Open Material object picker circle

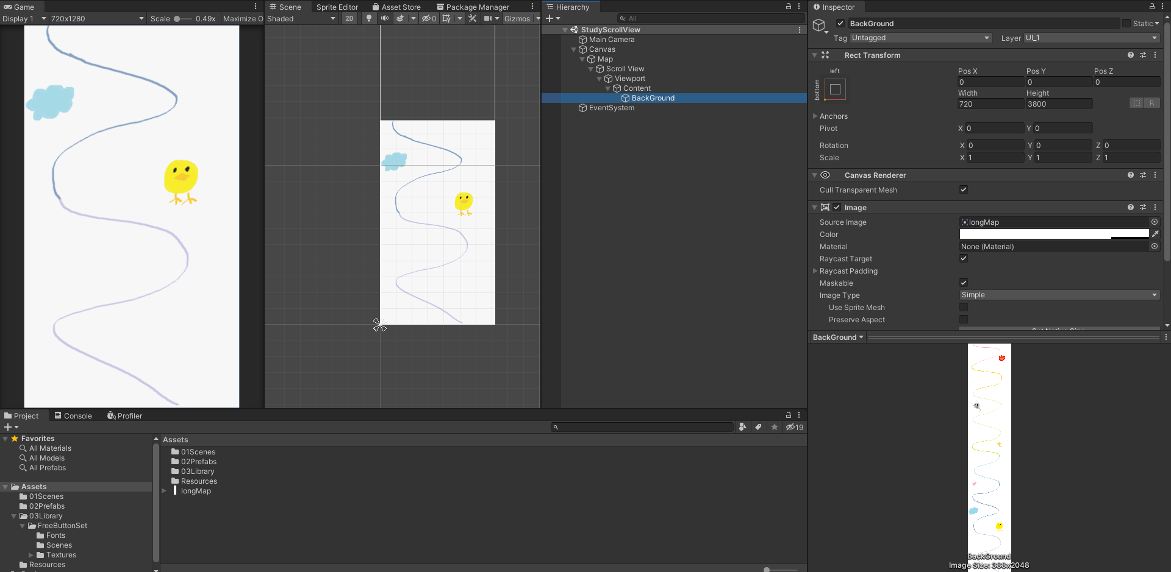click(1155, 246)
